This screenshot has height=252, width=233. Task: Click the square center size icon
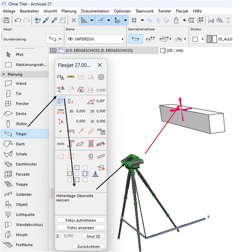(91, 156)
